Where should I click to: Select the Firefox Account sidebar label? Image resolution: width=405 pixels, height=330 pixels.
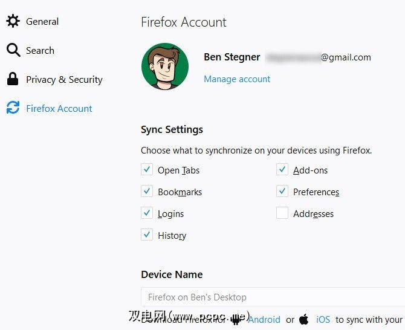click(59, 108)
